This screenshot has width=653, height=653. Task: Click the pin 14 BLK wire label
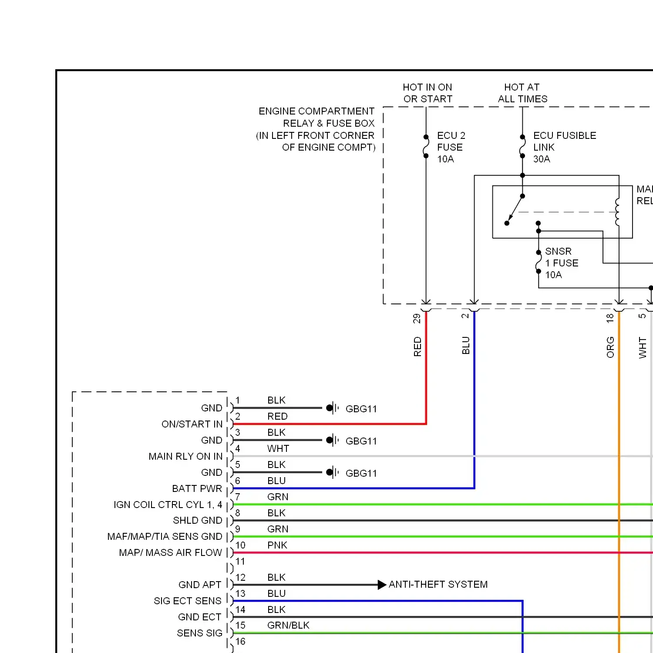(276, 609)
